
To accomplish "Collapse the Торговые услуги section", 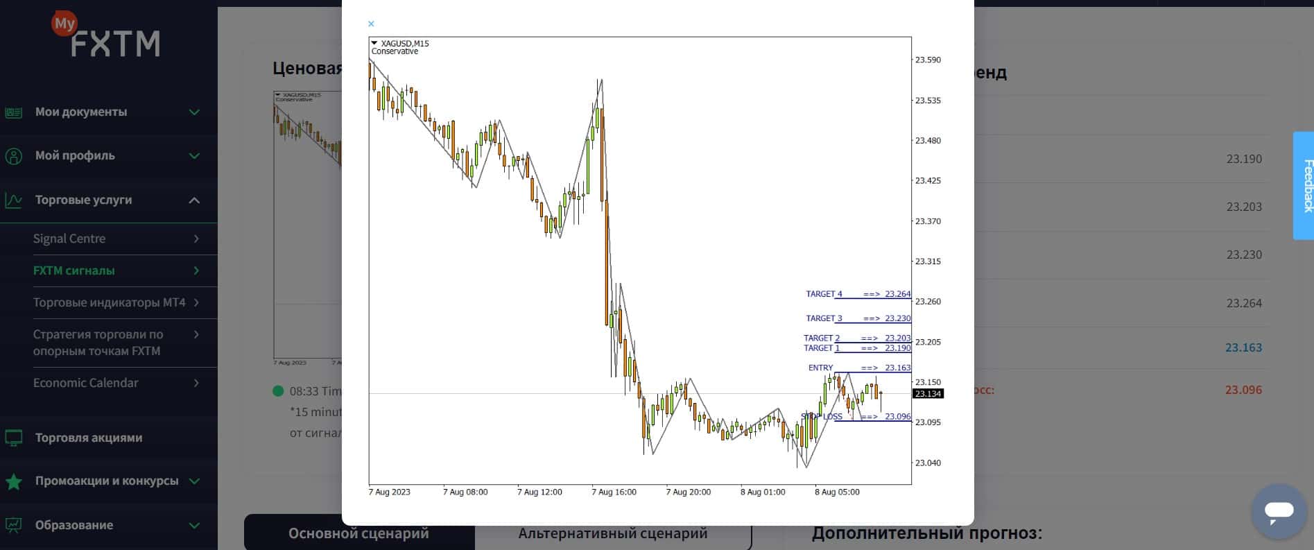I will [195, 200].
